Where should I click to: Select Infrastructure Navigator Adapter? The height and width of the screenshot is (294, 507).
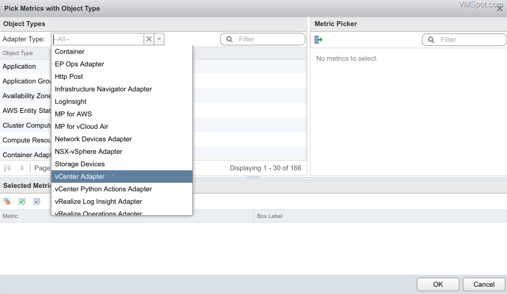[122, 89]
